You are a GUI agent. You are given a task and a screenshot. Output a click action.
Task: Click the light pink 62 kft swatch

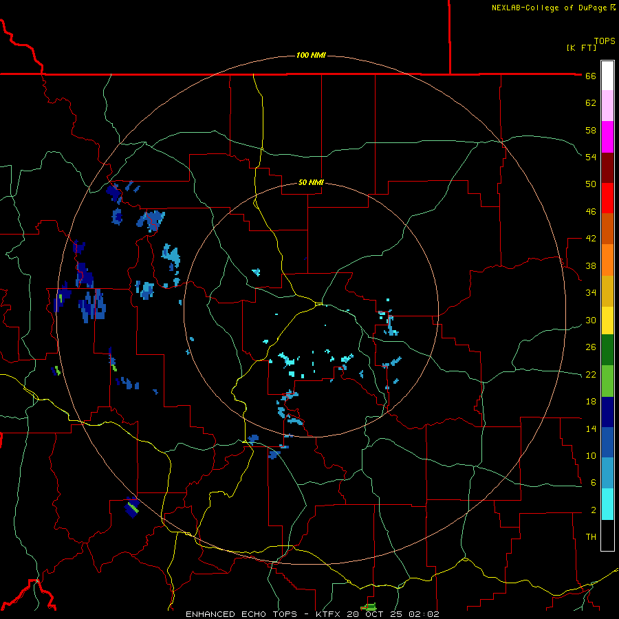(x=607, y=106)
